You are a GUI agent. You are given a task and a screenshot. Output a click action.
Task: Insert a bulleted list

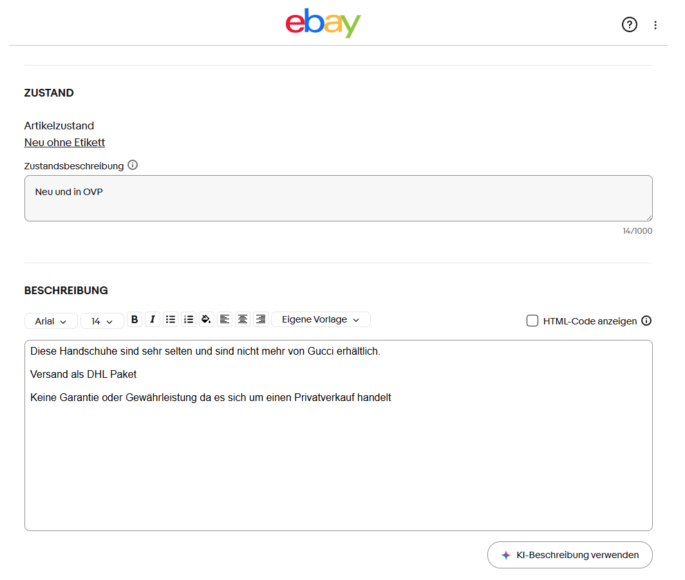click(171, 320)
